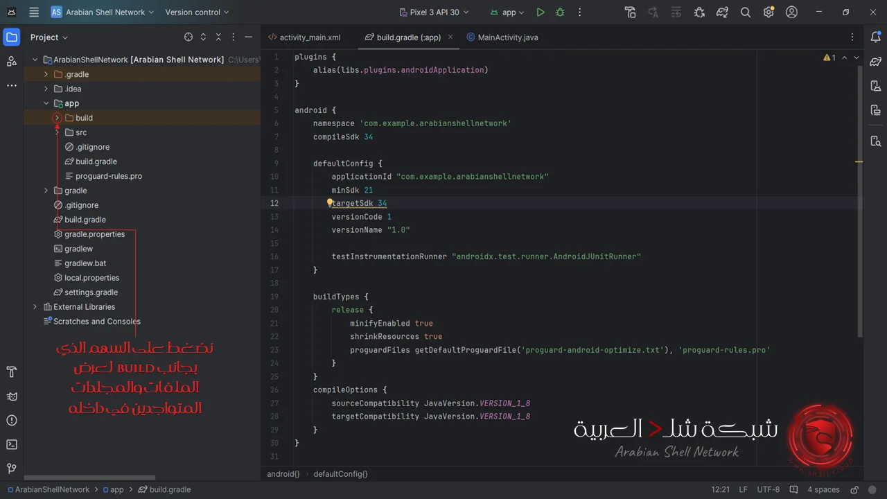Collapse the ArabianShellNetwork root node
Image resolution: width=887 pixels, height=499 pixels.
point(35,60)
